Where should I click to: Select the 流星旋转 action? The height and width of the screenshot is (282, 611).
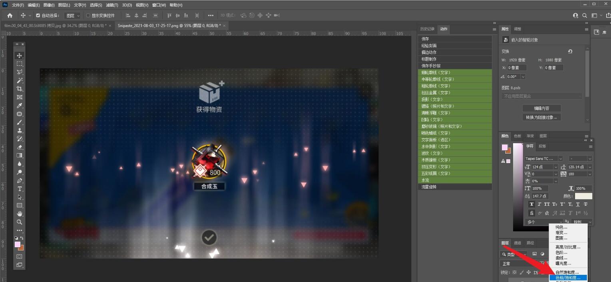click(455, 187)
